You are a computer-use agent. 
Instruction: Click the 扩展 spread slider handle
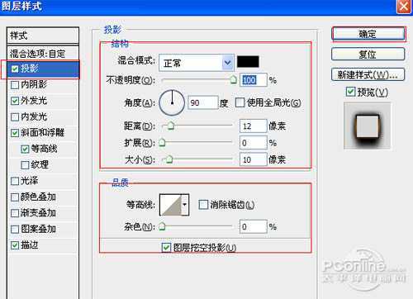point(162,142)
